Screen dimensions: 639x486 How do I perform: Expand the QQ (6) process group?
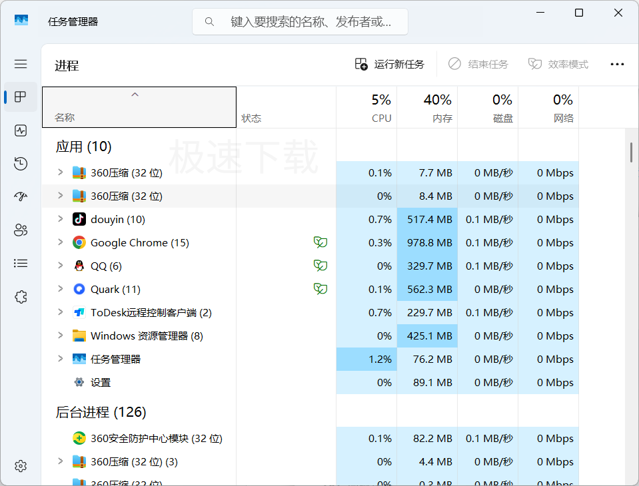click(61, 266)
